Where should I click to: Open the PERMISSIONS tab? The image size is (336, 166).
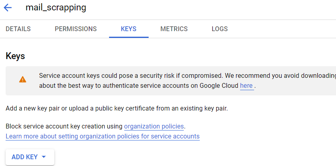(76, 29)
